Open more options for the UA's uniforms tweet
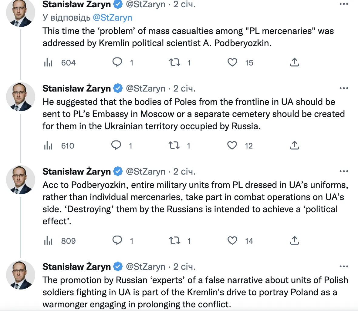Screen dimensions: 358x311 pyautogui.click(x=344, y=172)
